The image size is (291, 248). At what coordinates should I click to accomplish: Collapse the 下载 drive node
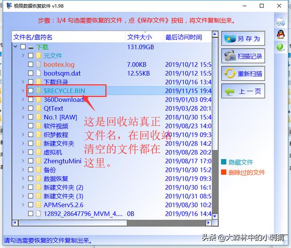tap(15, 46)
